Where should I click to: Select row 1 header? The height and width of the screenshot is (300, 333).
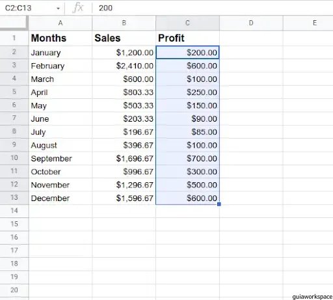point(14,38)
